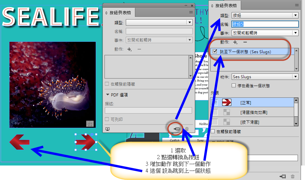Select 按鈕與表格 tab in docked panel
This screenshot has width=305, height=180.
(x=226, y=6)
